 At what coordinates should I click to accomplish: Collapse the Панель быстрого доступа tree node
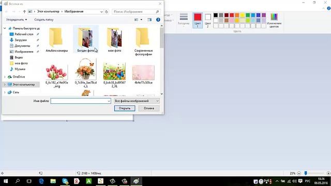click(x=5, y=28)
